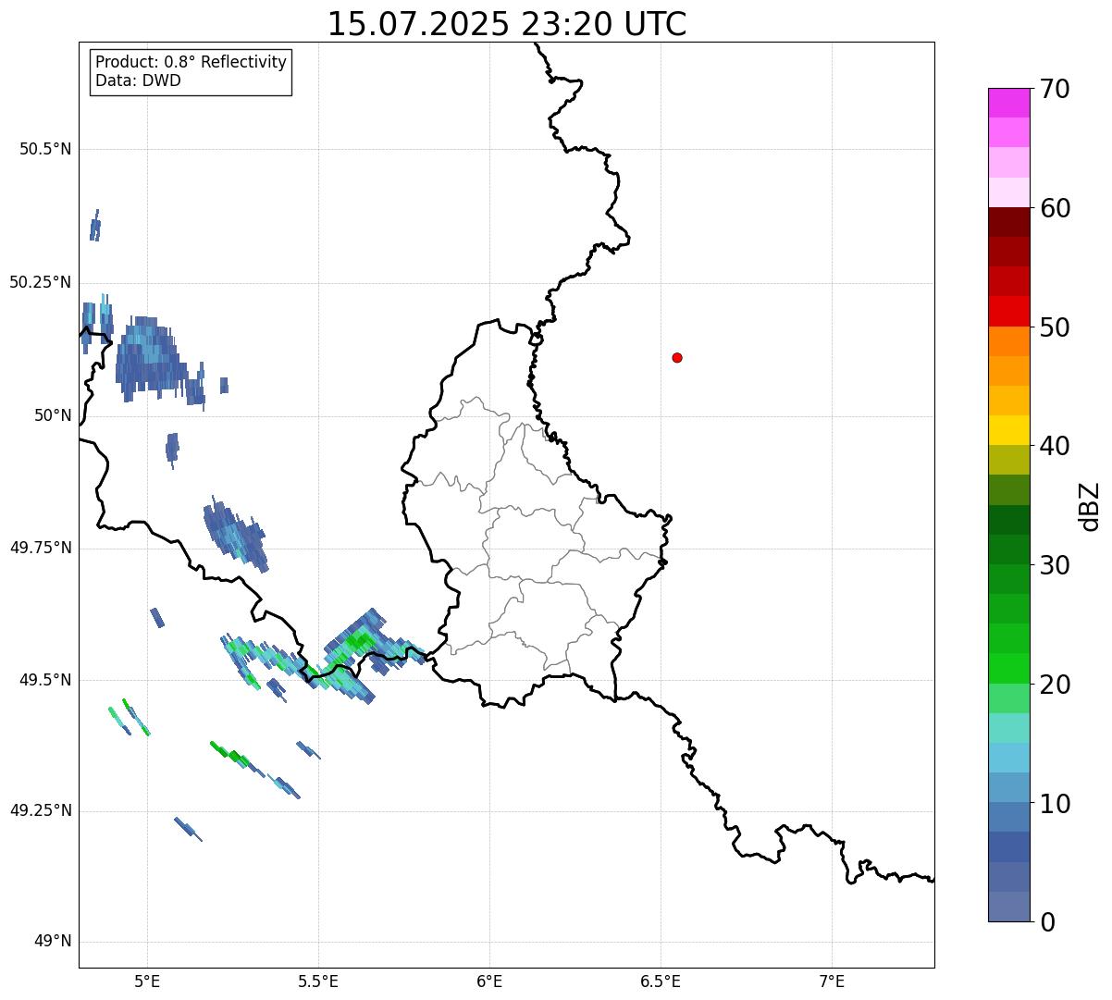Click the olive colorbar segment just below 40
This screenshot has width=1112, height=1000.
point(1007,460)
